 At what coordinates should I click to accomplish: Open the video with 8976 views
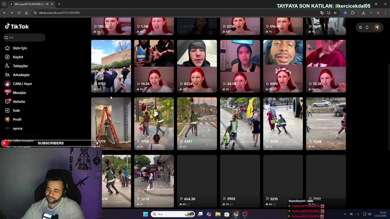click(283, 66)
